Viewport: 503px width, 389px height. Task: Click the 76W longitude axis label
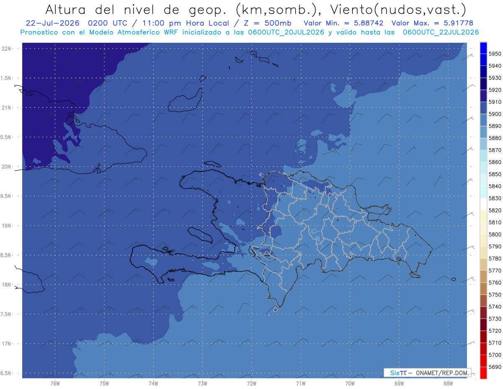point(55,384)
